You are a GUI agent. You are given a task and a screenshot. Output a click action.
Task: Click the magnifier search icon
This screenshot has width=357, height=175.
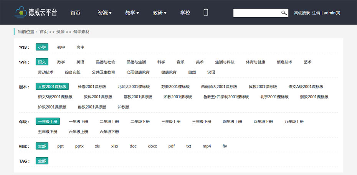[x=284, y=13]
